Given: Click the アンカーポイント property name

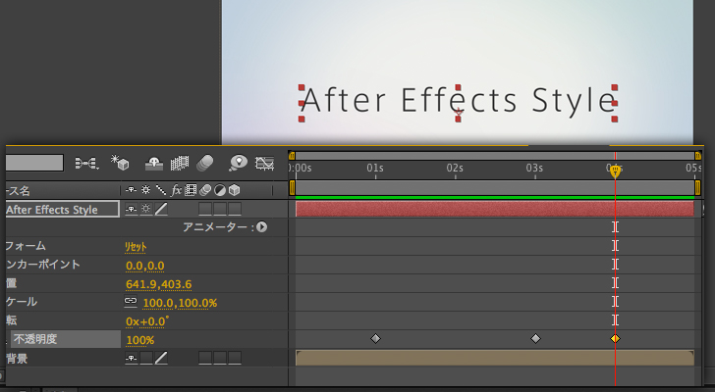Looking at the screenshot, I should pos(43,265).
